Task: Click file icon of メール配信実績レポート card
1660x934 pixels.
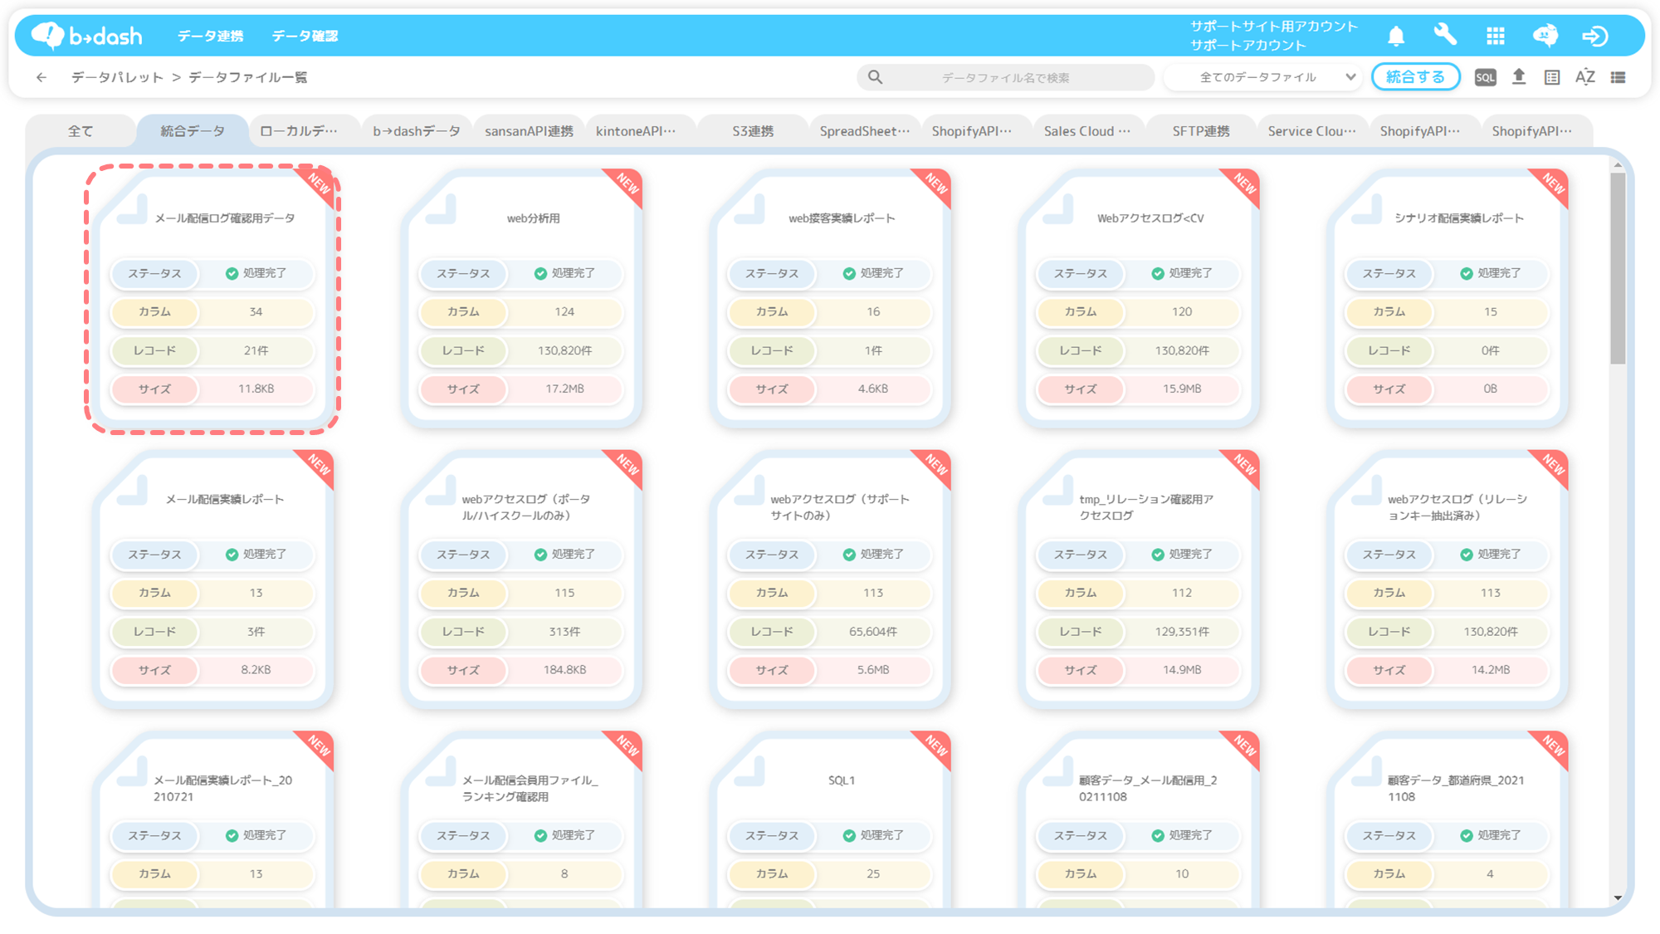Action: (132, 490)
